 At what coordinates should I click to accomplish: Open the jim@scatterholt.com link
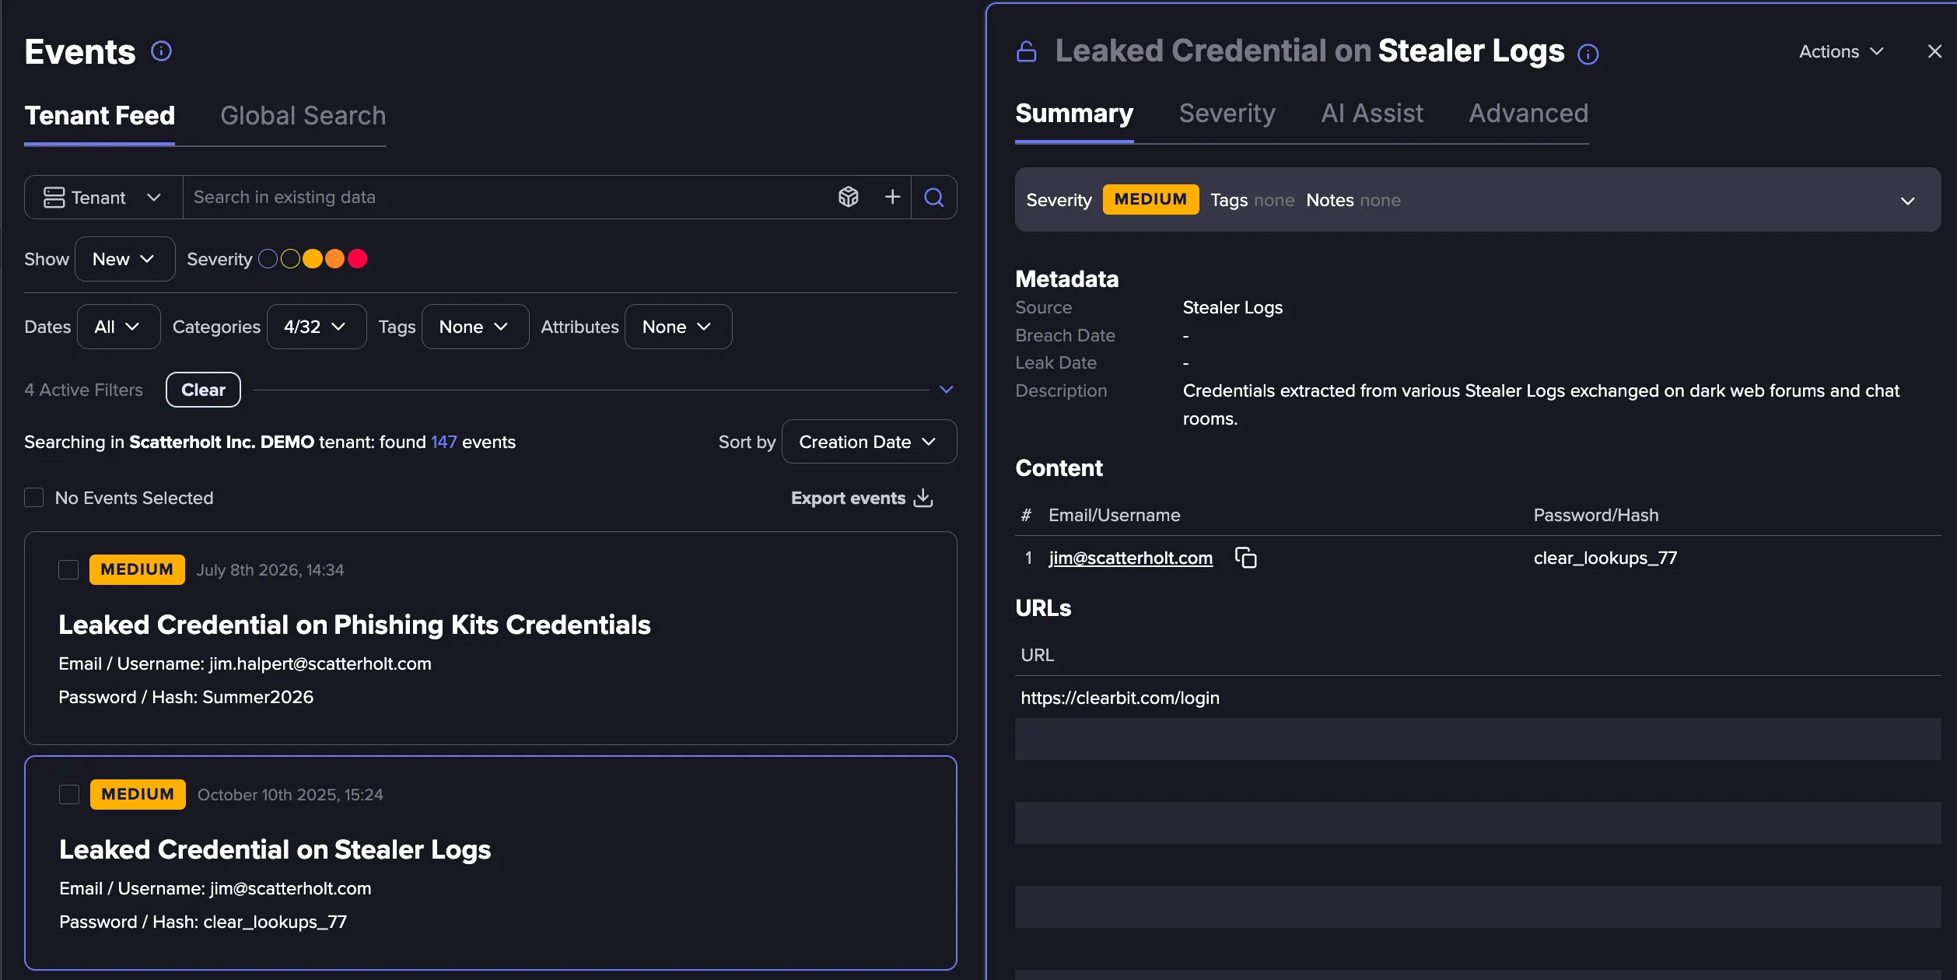1130,558
